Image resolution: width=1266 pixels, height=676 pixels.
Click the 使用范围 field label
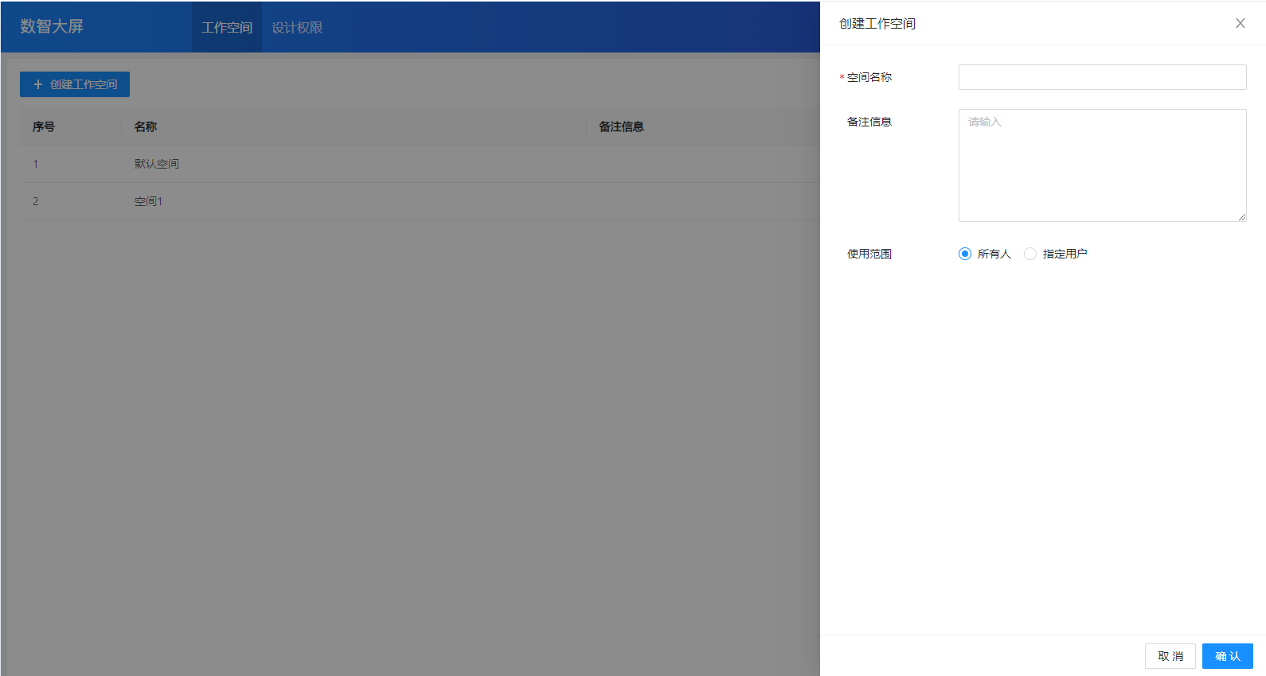[869, 254]
